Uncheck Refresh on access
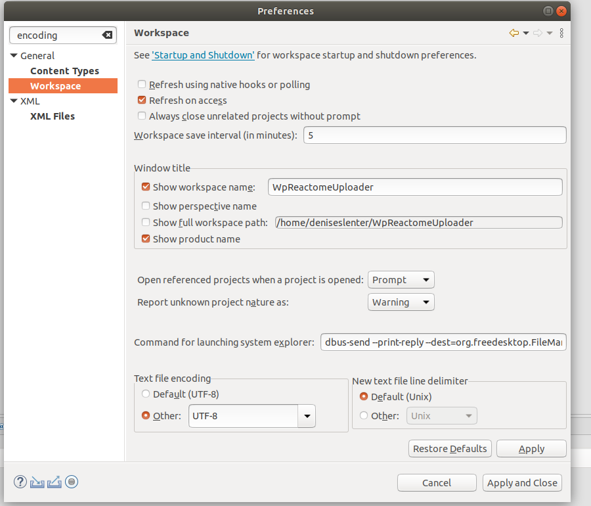This screenshot has height=506, width=591. pyautogui.click(x=142, y=100)
